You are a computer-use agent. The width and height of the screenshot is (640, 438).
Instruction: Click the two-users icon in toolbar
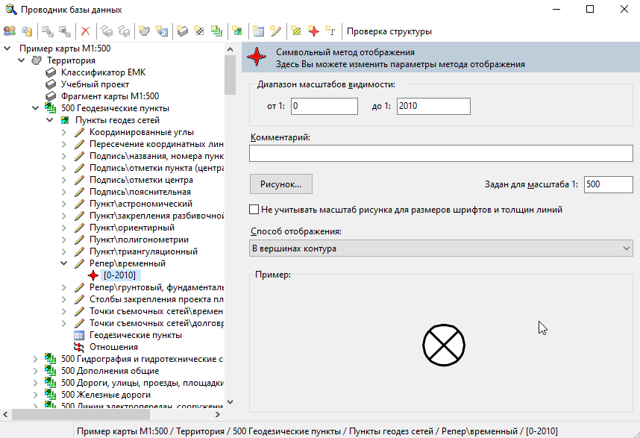point(10,31)
